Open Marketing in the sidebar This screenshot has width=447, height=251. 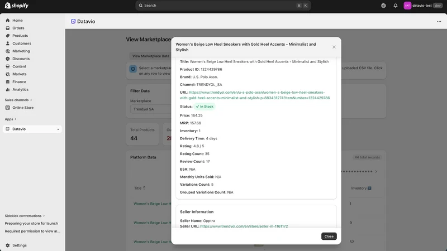(x=21, y=51)
